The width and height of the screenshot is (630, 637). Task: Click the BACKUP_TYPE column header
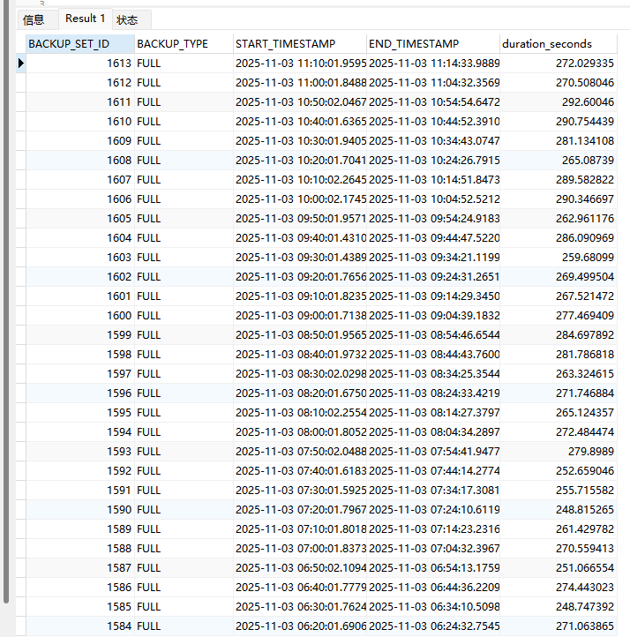point(184,43)
